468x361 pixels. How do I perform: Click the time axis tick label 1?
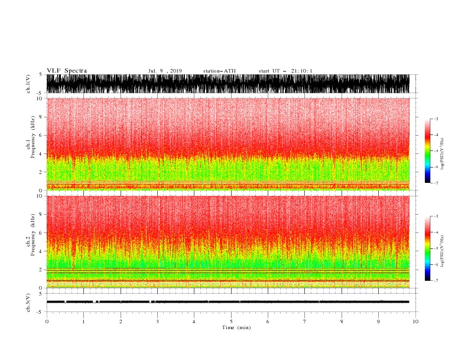coord(83,321)
